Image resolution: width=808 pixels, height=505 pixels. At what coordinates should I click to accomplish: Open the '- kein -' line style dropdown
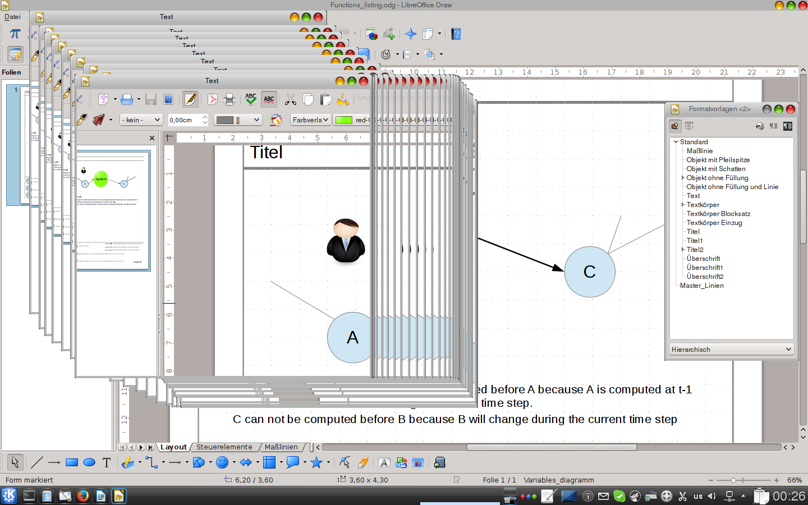141,120
